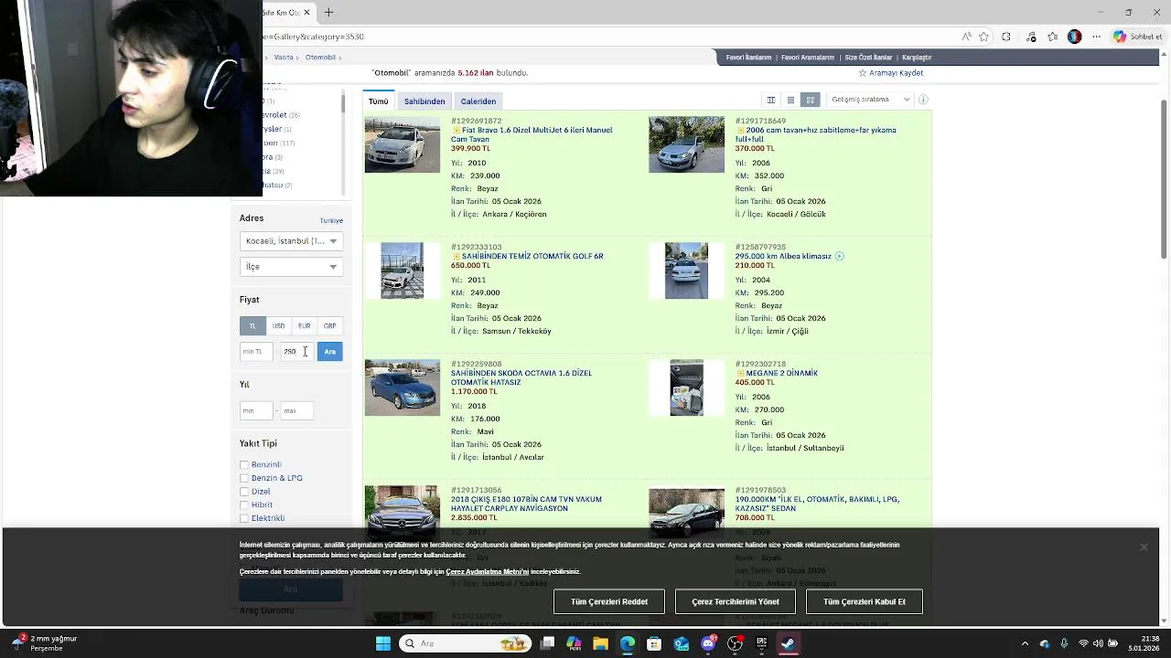Screen dimensions: 1171x658
Task: Click Tüm Çerezleri Reddet button
Action: 609,602
